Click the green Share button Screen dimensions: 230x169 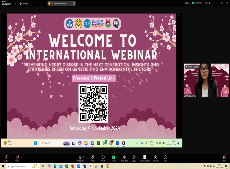coord(114,157)
